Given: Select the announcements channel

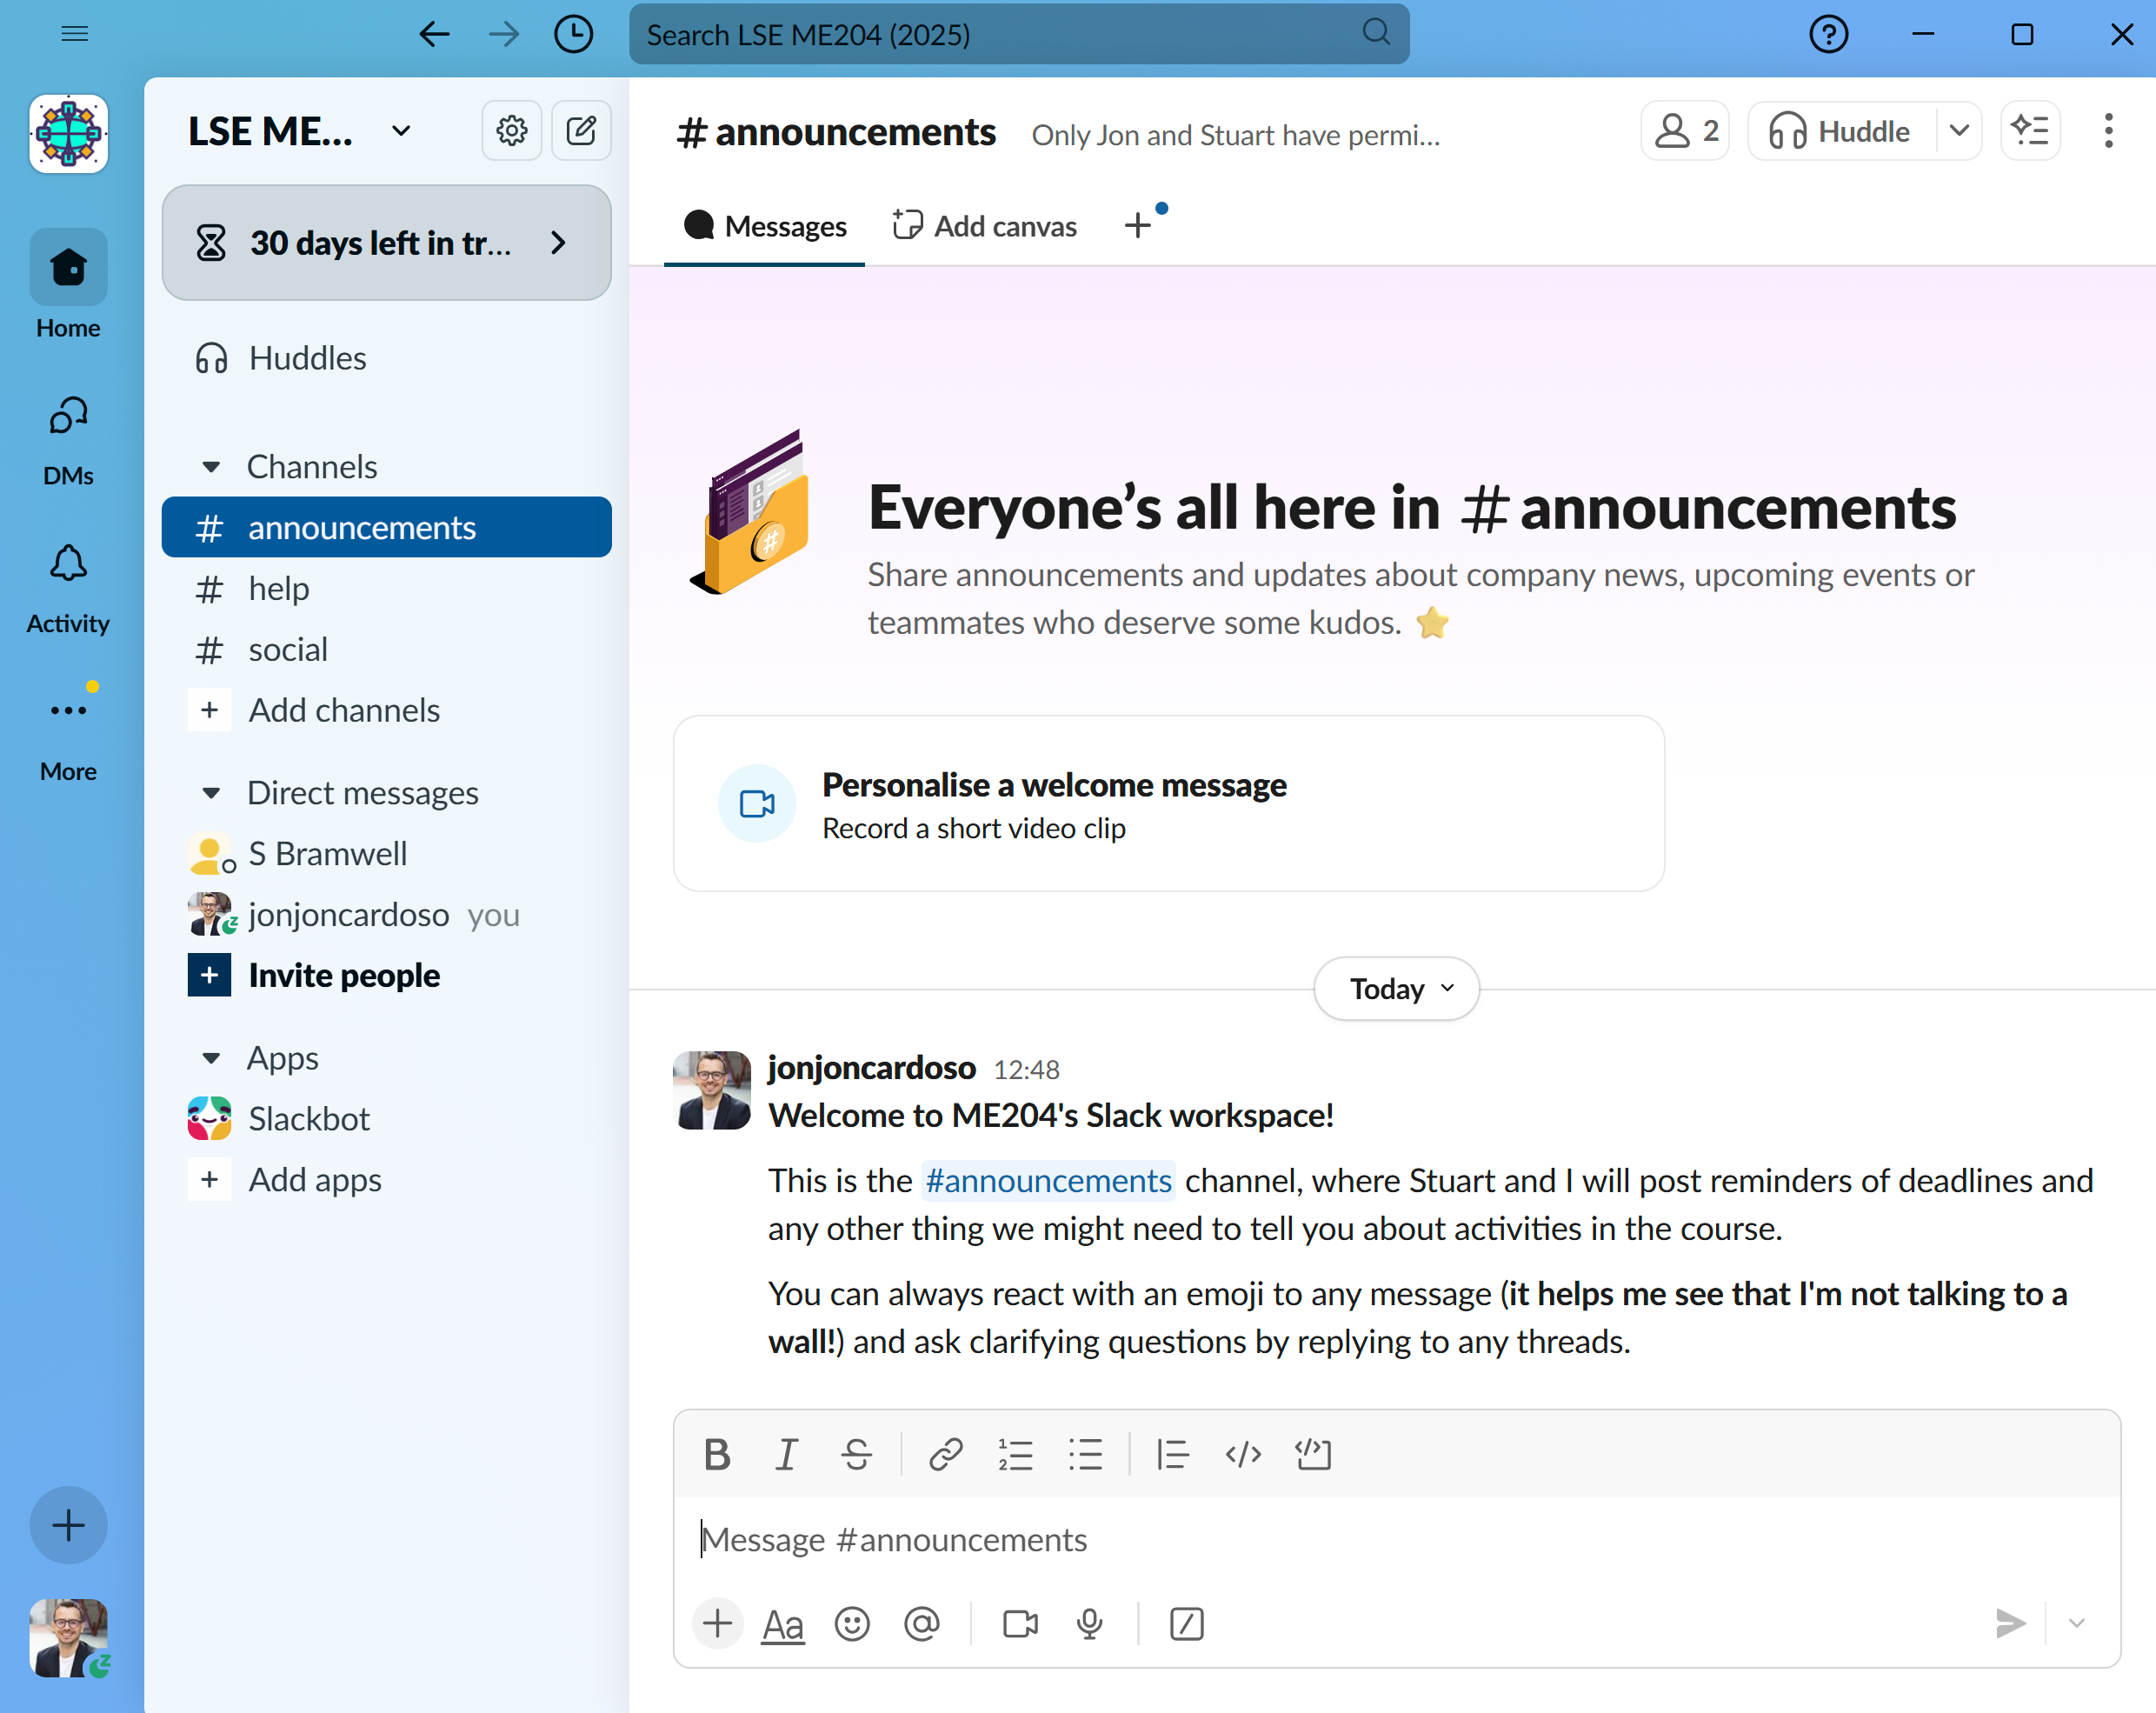Looking at the screenshot, I should 386,527.
